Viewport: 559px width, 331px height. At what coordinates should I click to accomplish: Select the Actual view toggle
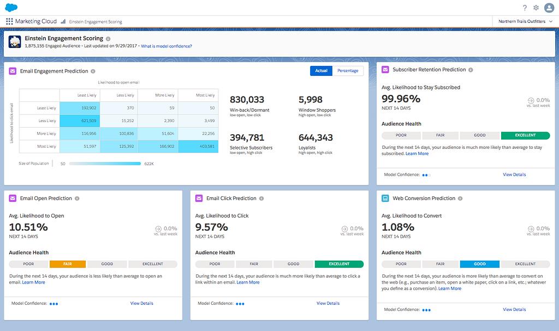tap(321, 71)
